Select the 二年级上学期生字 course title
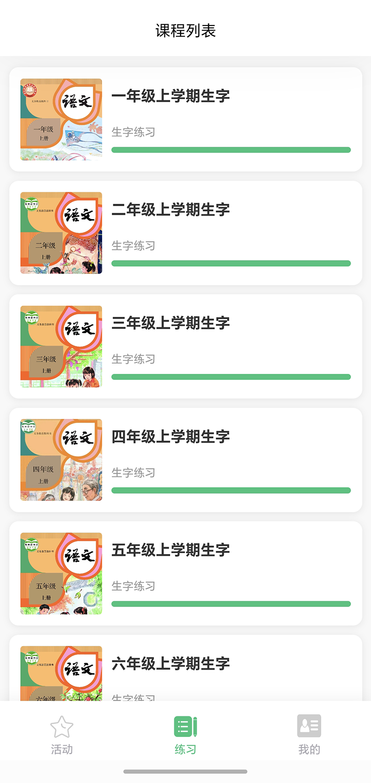The height and width of the screenshot is (783, 371). click(x=171, y=209)
